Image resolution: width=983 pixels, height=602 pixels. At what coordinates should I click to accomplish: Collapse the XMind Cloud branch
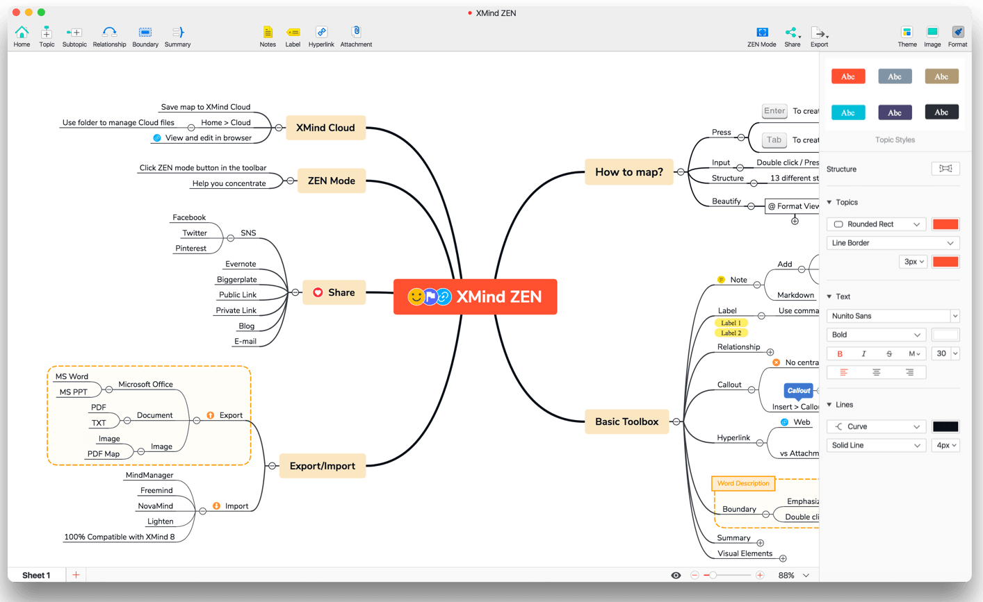(x=279, y=128)
